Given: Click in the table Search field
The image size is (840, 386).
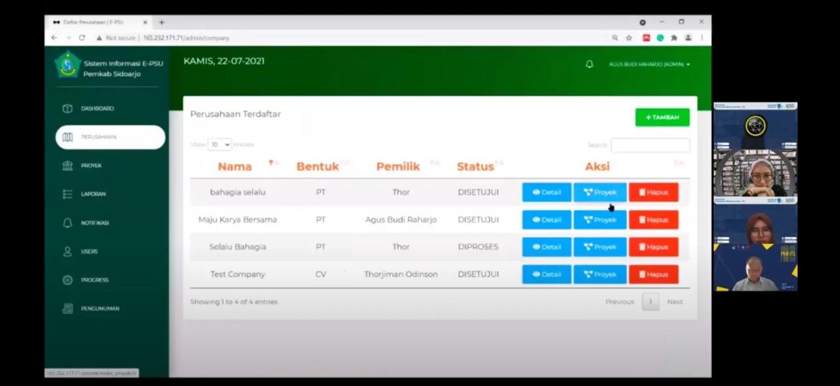Looking at the screenshot, I should point(650,145).
